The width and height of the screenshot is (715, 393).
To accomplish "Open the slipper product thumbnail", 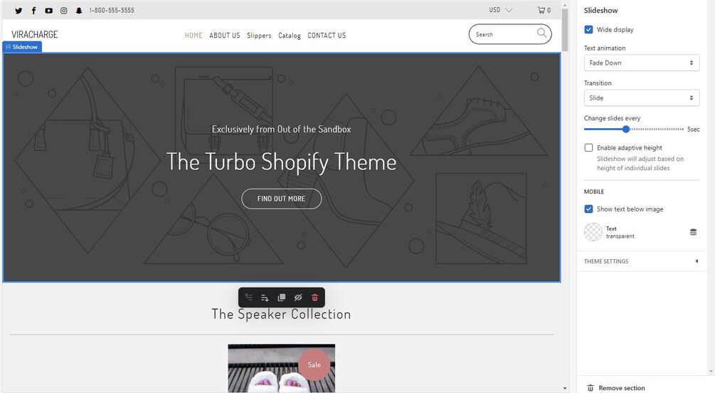I will pos(281,368).
